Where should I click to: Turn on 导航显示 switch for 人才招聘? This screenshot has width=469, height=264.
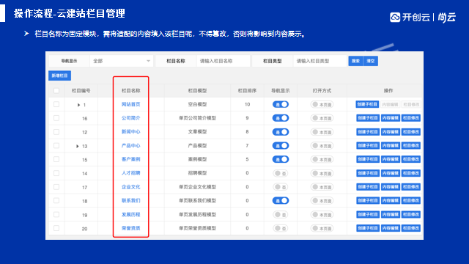(x=281, y=173)
